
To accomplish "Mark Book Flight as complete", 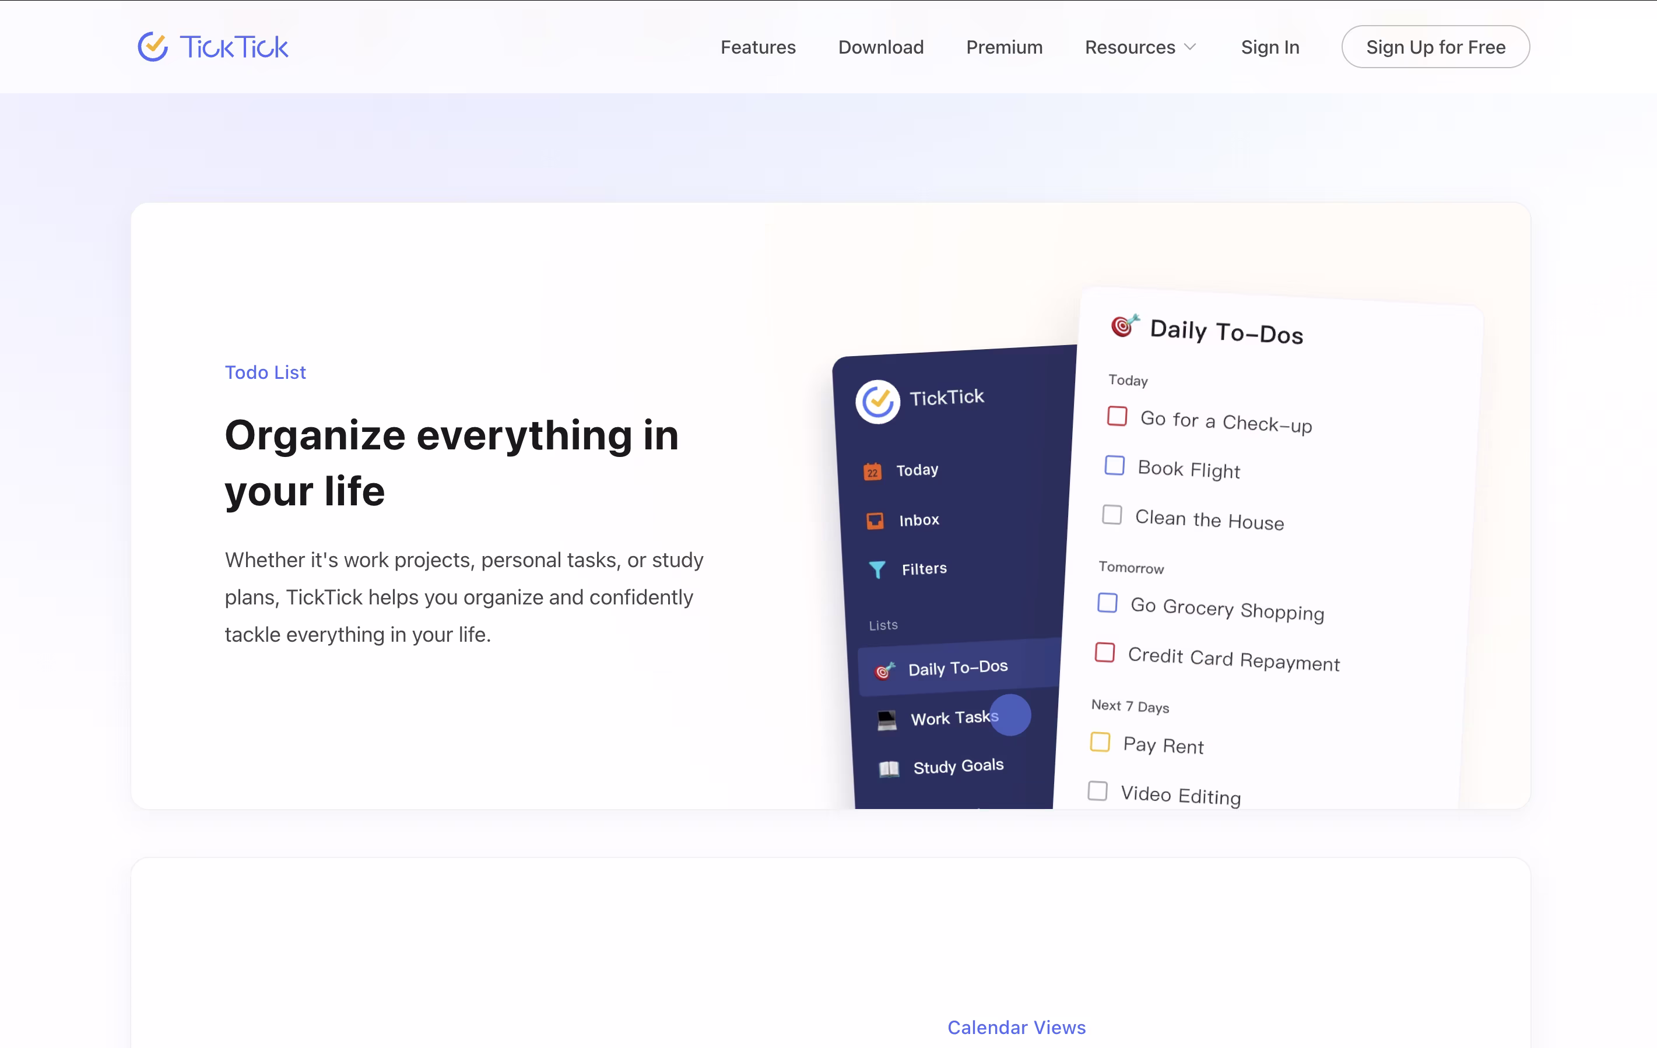I will (x=1114, y=466).
